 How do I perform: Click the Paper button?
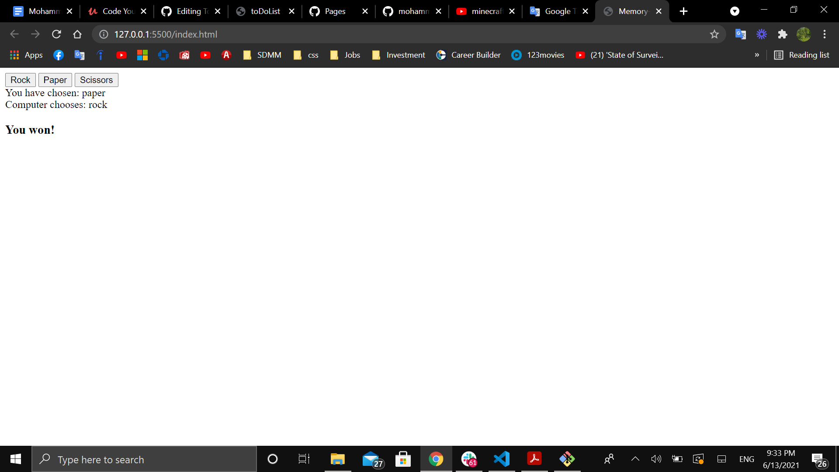coord(55,80)
